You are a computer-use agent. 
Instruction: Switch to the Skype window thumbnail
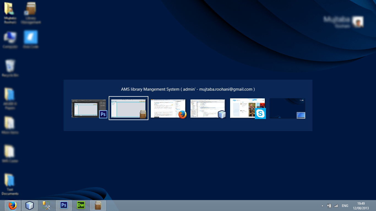(247, 108)
